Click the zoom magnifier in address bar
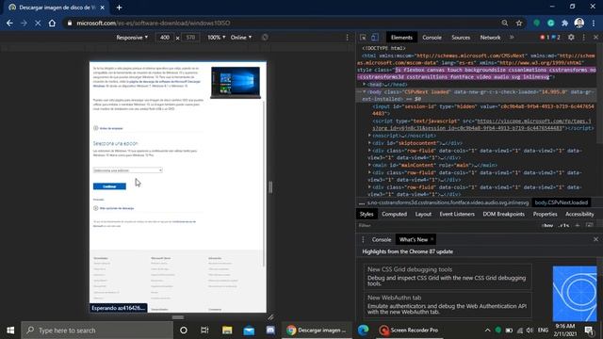Viewport: 603px width, 339px height. (x=505, y=23)
